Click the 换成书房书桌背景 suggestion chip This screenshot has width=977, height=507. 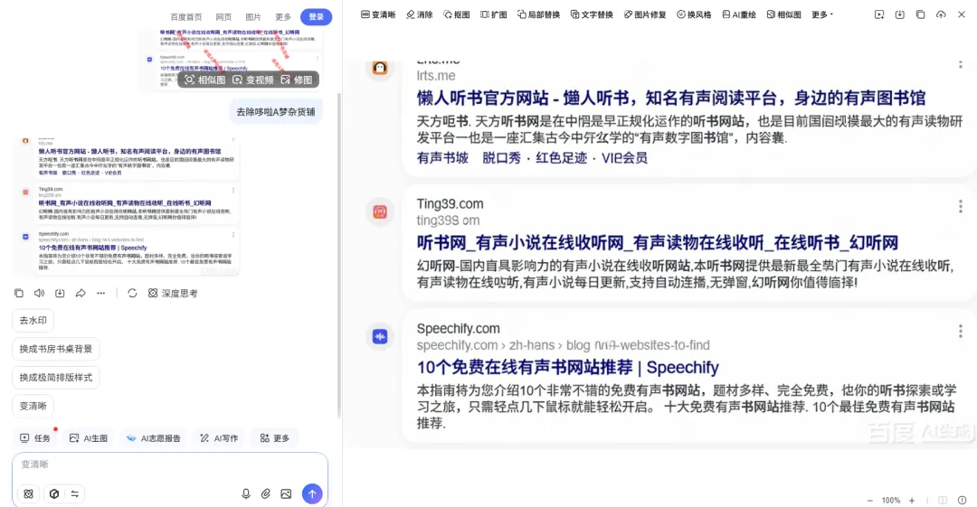pos(55,350)
